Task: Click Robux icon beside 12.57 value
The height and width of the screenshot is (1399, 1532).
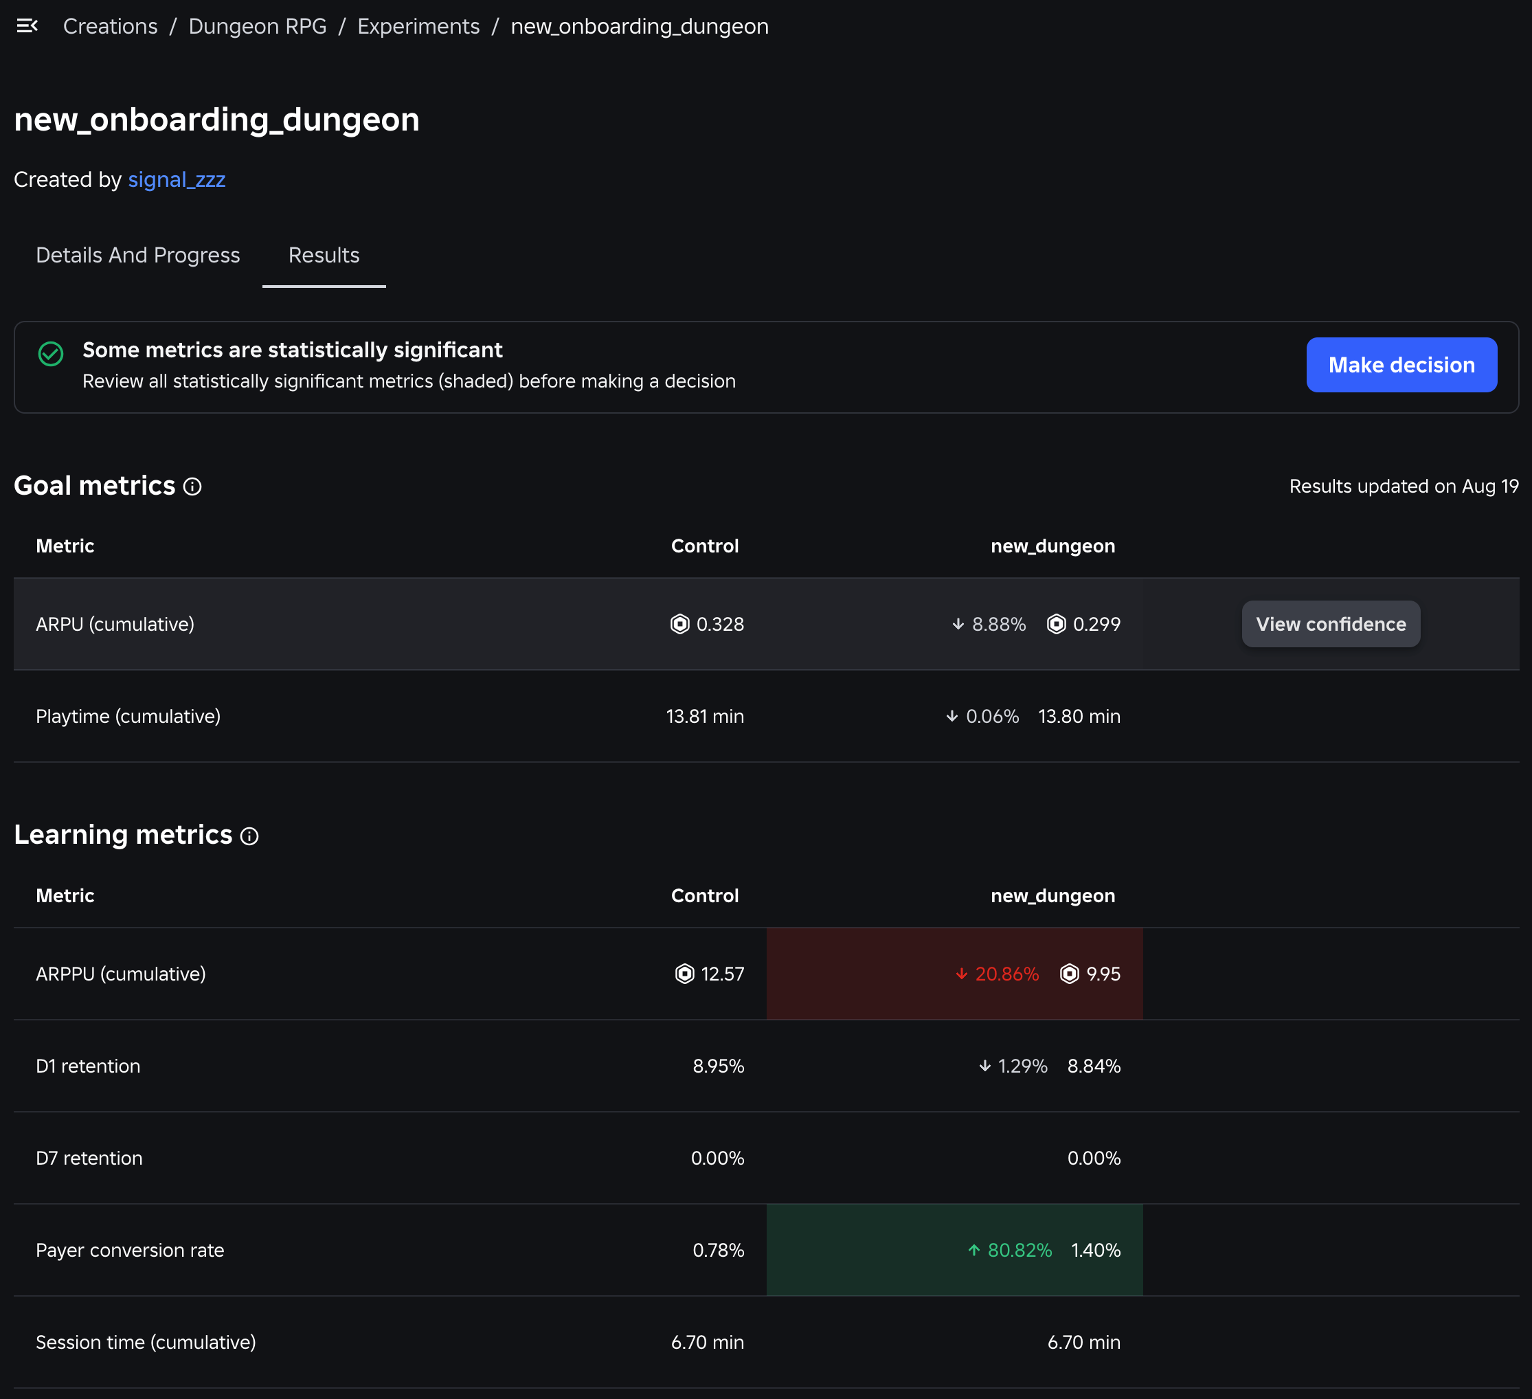Action: point(685,974)
